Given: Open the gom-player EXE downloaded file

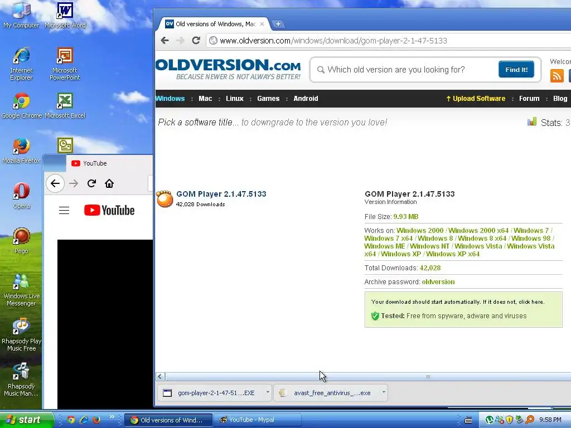Looking at the screenshot, I should (x=210, y=393).
